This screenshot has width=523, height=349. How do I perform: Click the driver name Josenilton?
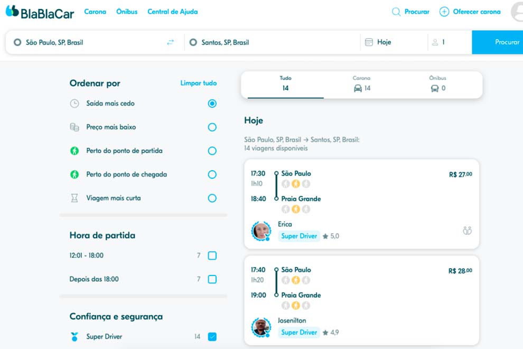(292, 320)
